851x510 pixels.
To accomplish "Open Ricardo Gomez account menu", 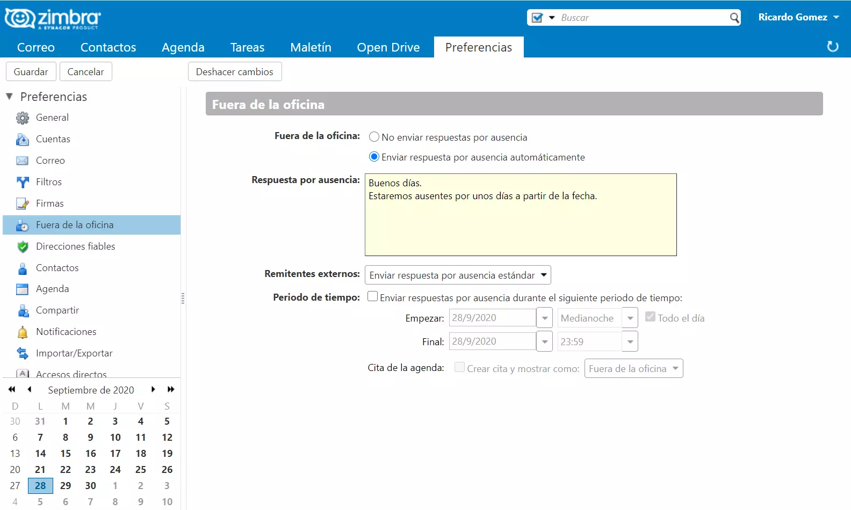I will (x=798, y=17).
